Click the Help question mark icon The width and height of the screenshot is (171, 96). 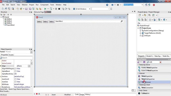107,5
